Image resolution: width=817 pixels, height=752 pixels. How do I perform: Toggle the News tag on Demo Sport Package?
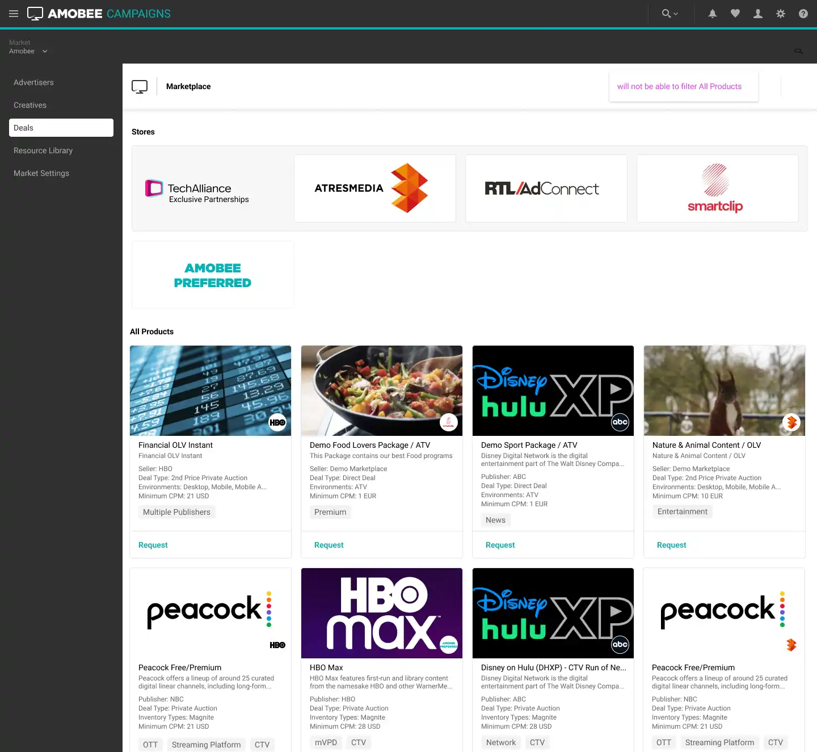click(495, 520)
